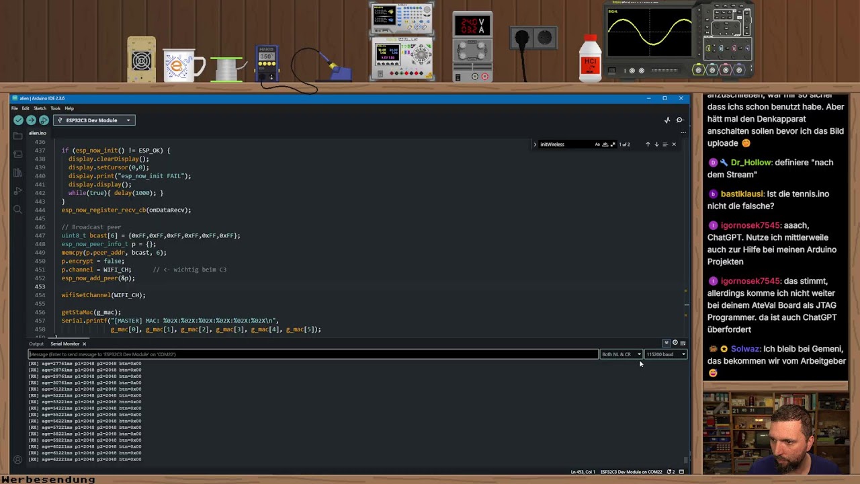This screenshot has width=860, height=484.
Task: Open the Search sidebar magnifier icon
Action: (x=17, y=210)
